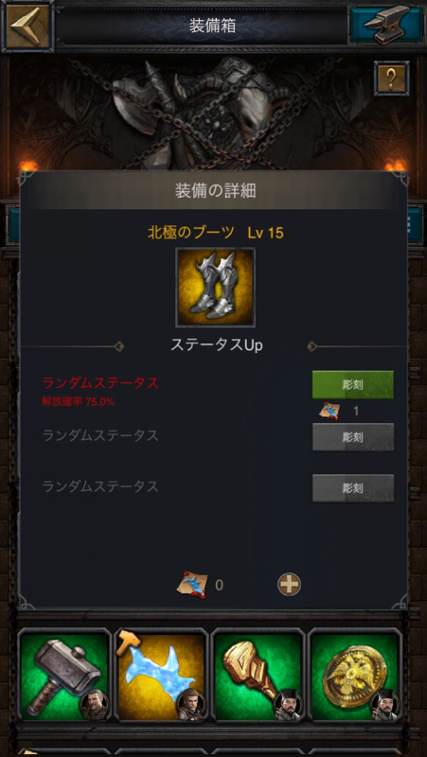Tap the scroll cost icon under green button
Viewport: 427px width, 757px height.
(329, 412)
